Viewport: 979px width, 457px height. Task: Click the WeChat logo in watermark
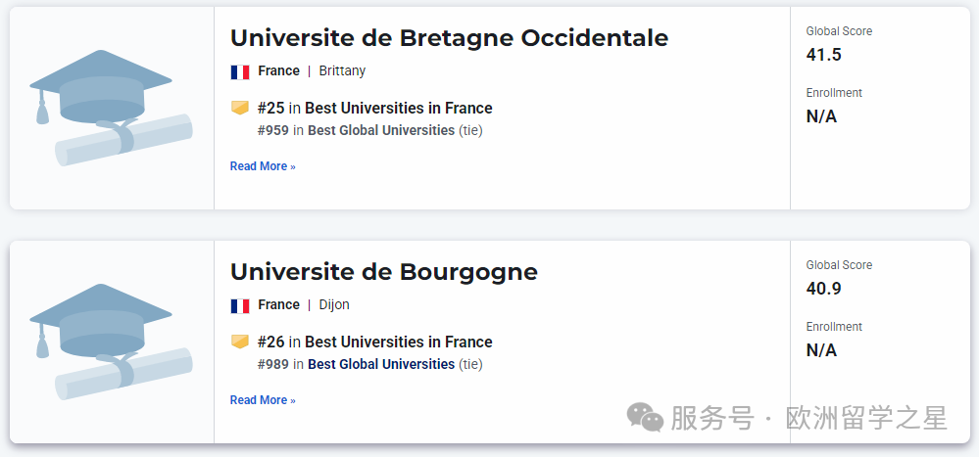645,417
